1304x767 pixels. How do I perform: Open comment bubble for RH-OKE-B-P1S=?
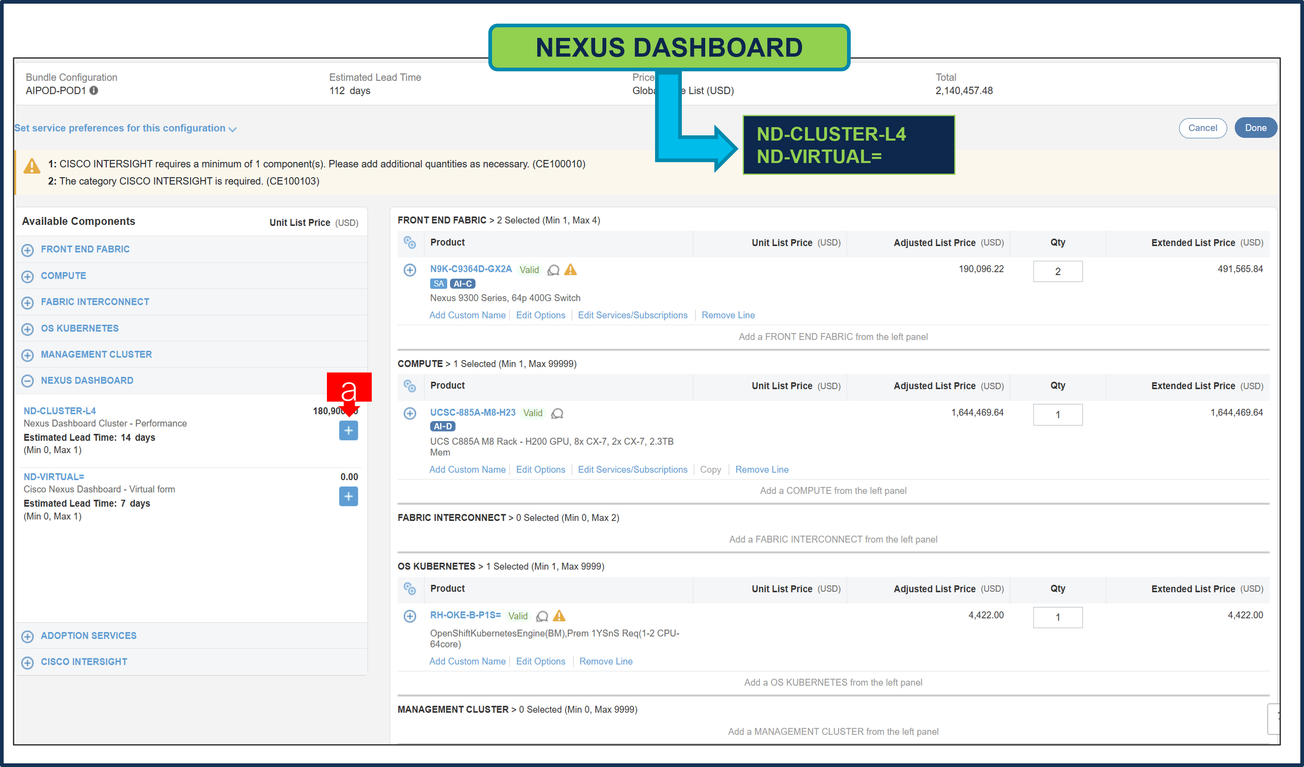(542, 616)
